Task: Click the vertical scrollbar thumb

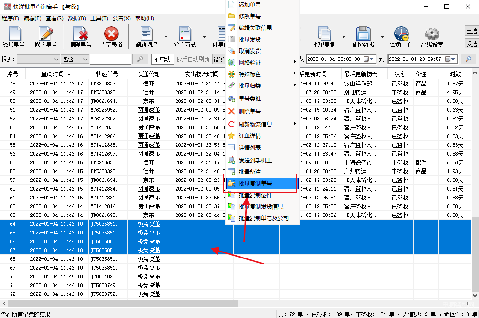Action: click(x=475, y=254)
